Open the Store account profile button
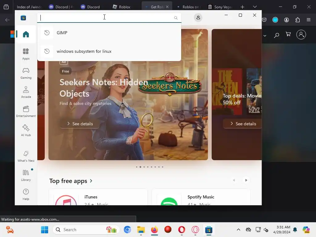This screenshot has height=237, width=316. (x=198, y=18)
